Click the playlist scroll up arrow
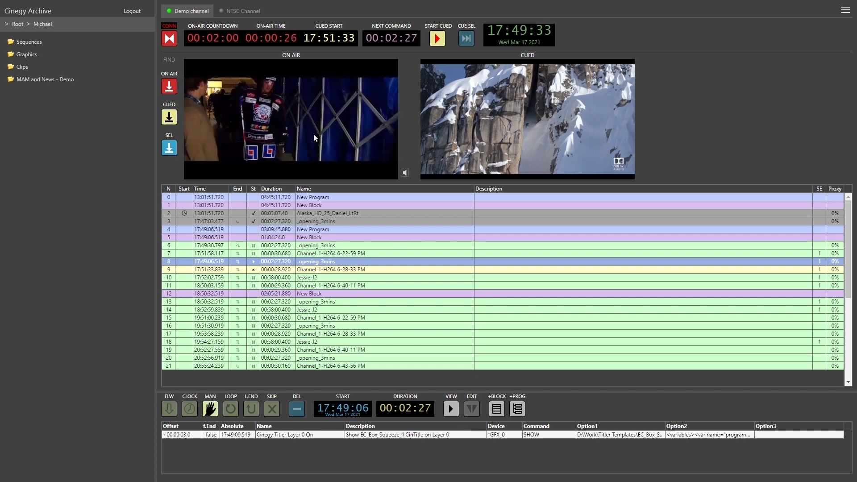 (x=848, y=197)
